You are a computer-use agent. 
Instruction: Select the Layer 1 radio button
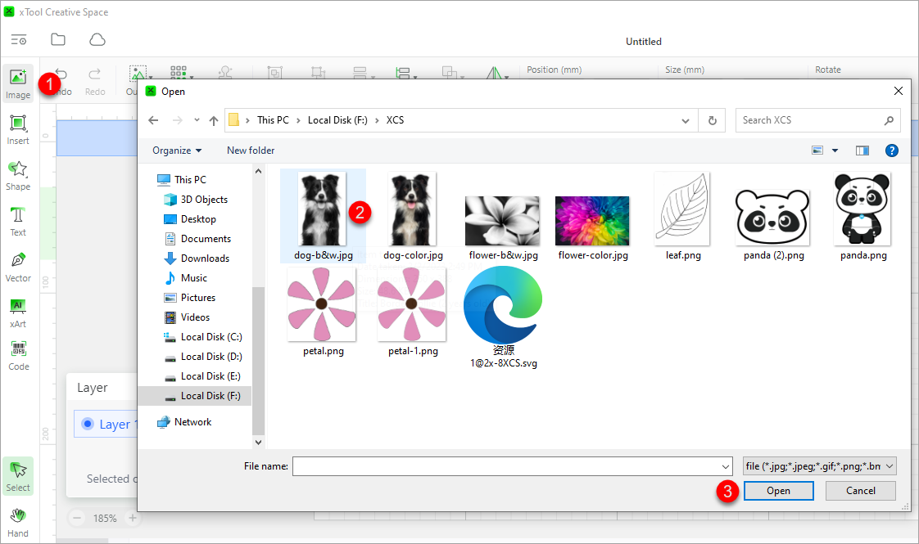point(88,424)
